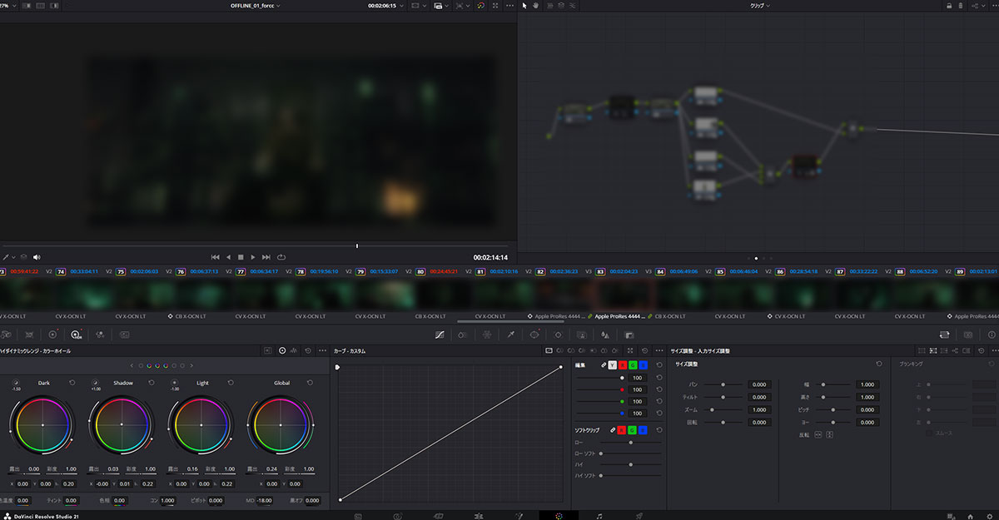Open the Primaries color wheels palette
The width and height of the screenshot is (999, 520).
point(52,334)
